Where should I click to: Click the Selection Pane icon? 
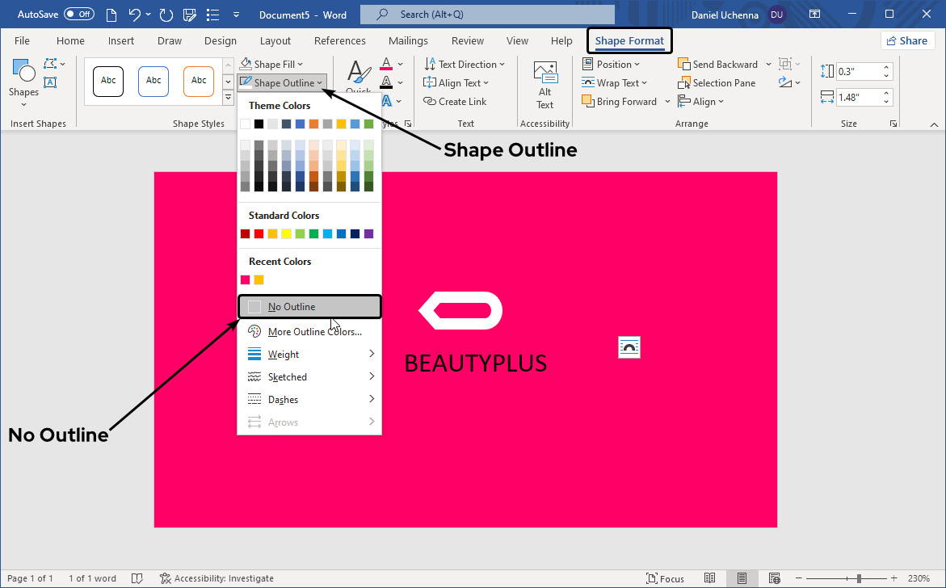(x=684, y=83)
